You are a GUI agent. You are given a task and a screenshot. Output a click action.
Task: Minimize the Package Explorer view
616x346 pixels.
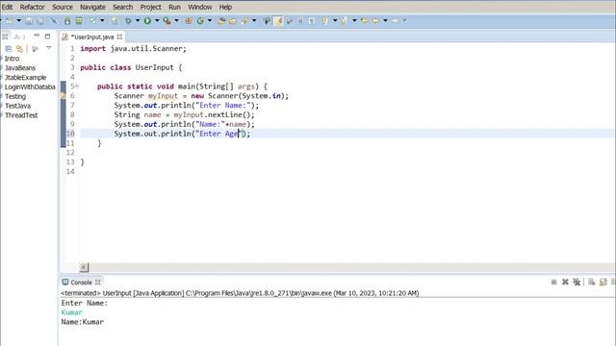click(x=37, y=36)
